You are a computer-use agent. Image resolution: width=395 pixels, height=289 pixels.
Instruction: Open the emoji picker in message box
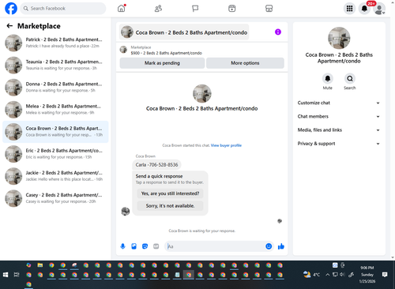tap(269, 246)
